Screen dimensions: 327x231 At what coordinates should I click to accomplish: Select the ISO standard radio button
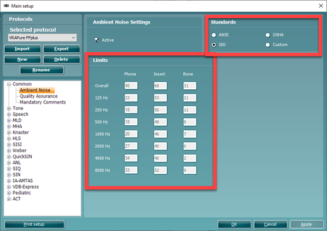[214, 45]
